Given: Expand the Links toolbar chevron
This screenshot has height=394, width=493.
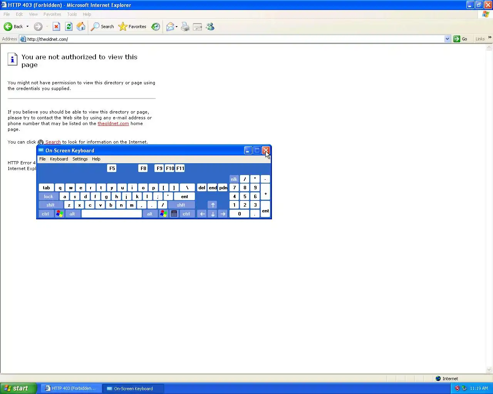Looking at the screenshot, I should (x=490, y=37).
